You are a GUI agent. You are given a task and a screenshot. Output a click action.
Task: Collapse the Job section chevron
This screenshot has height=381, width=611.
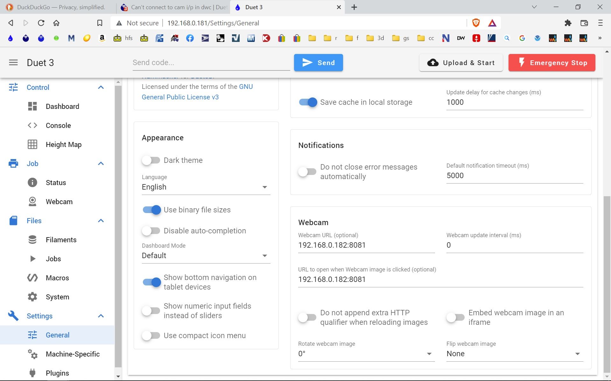click(x=101, y=164)
